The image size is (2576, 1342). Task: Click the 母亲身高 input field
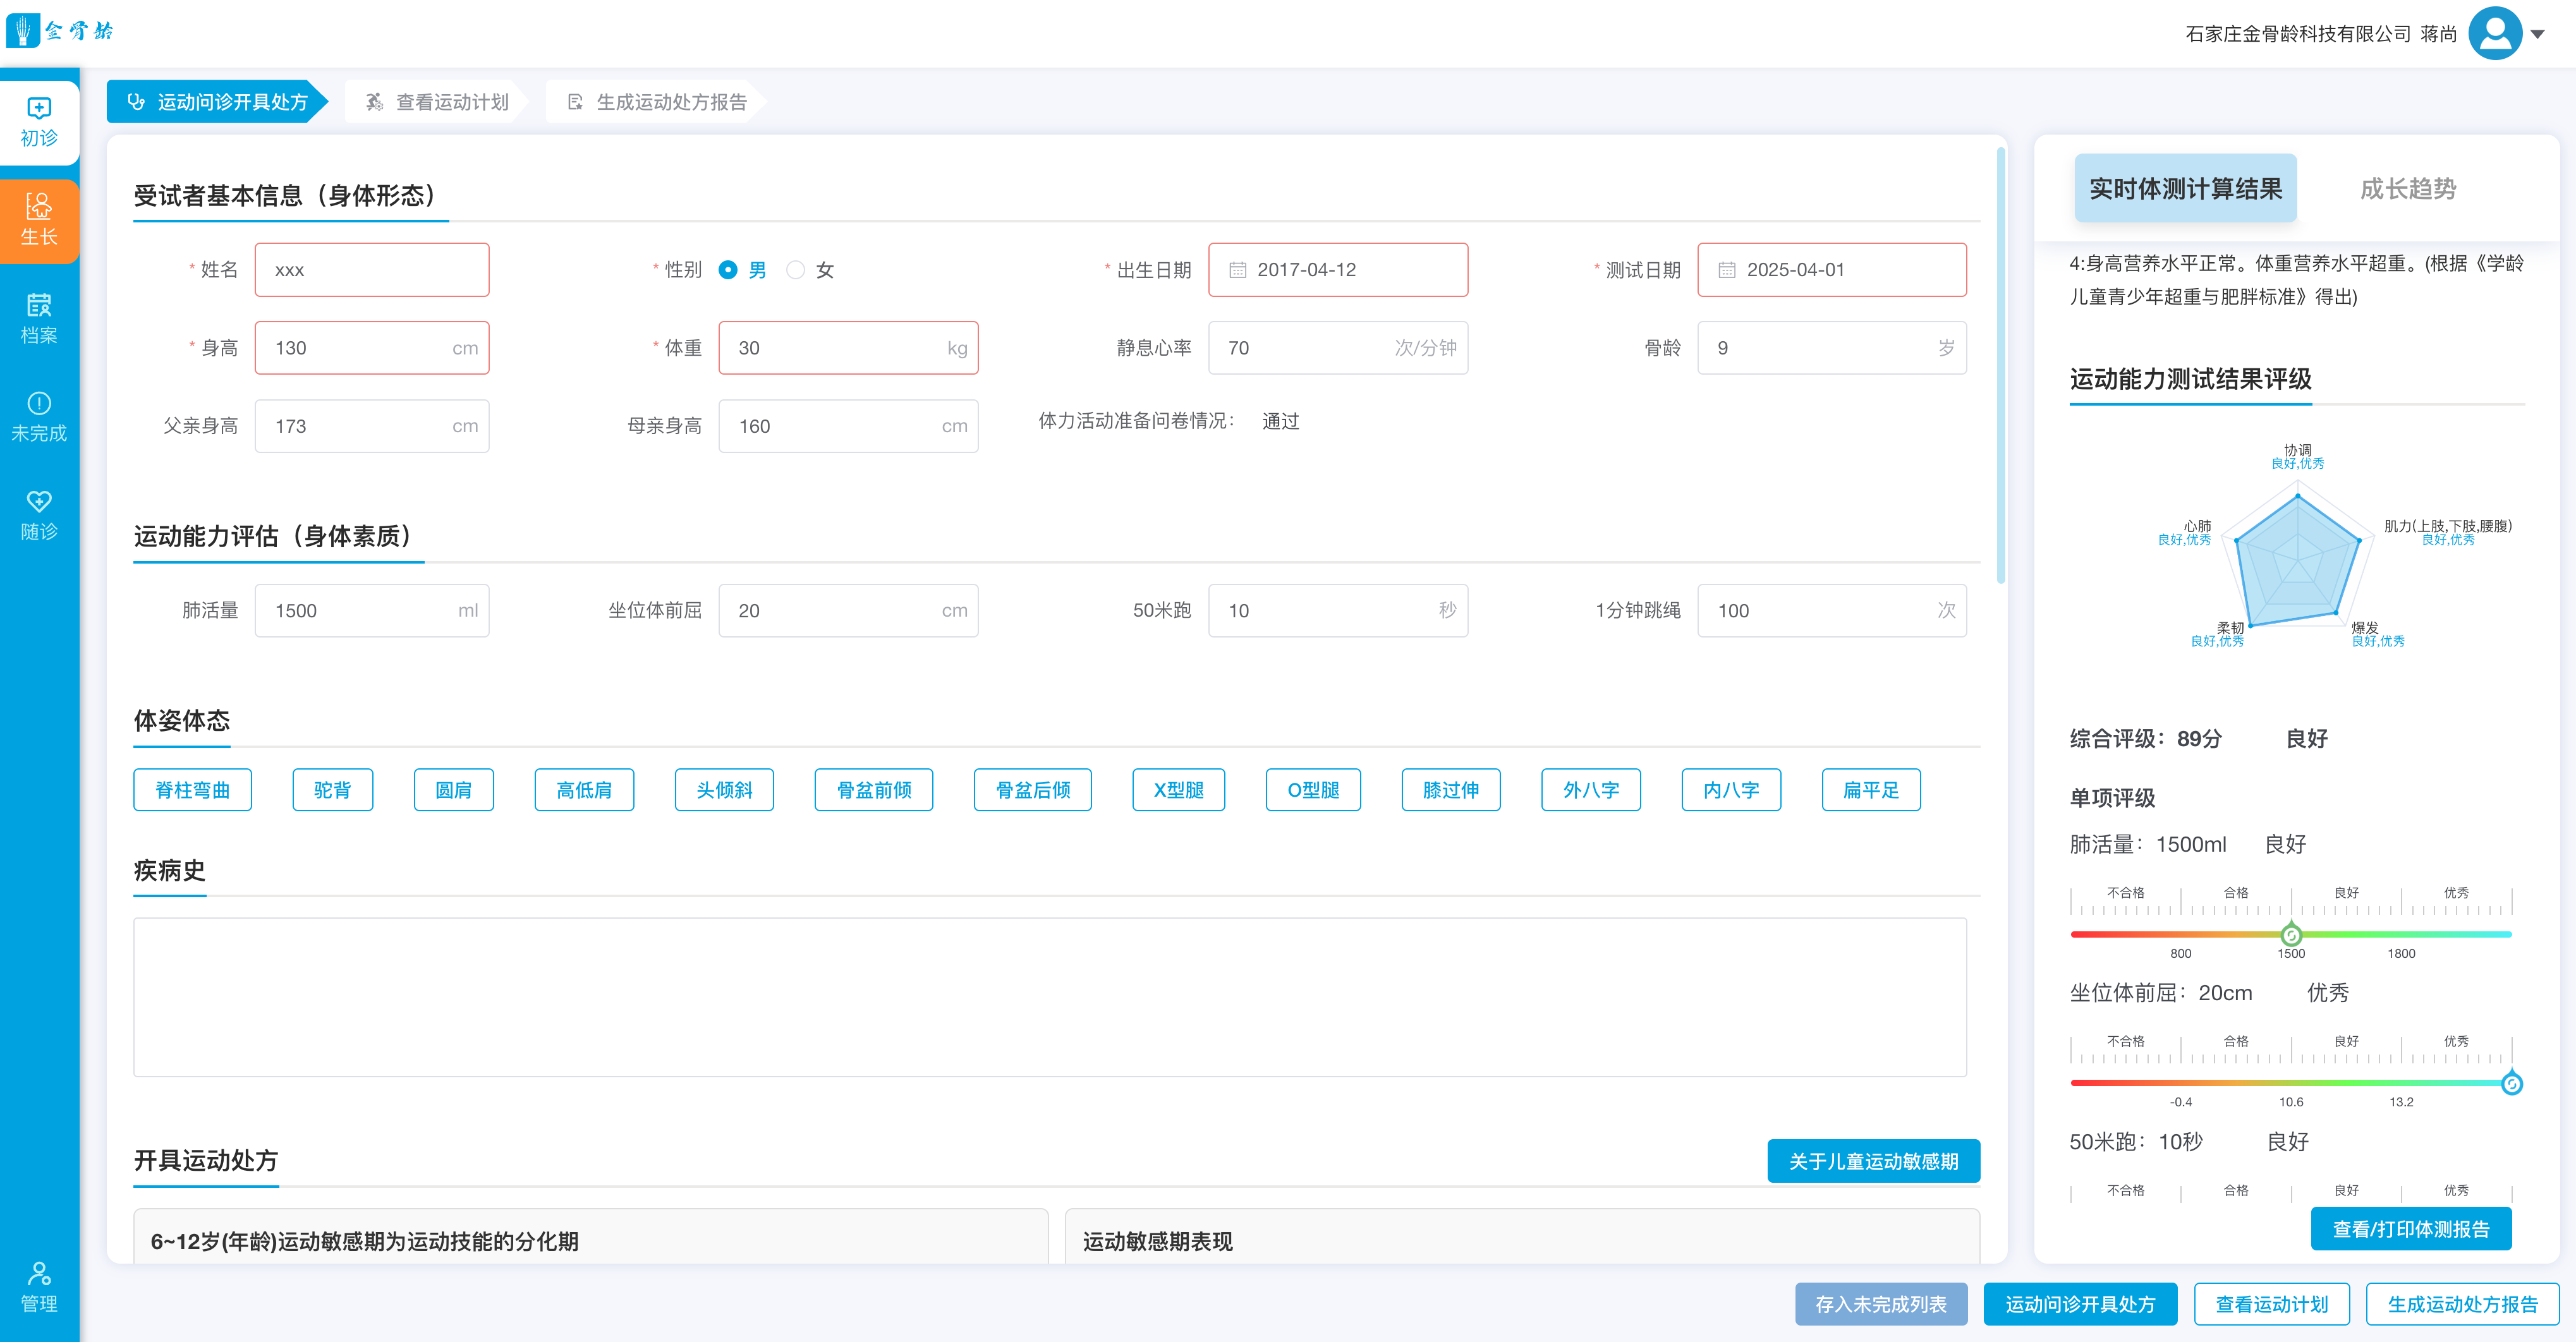tap(848, 426)
